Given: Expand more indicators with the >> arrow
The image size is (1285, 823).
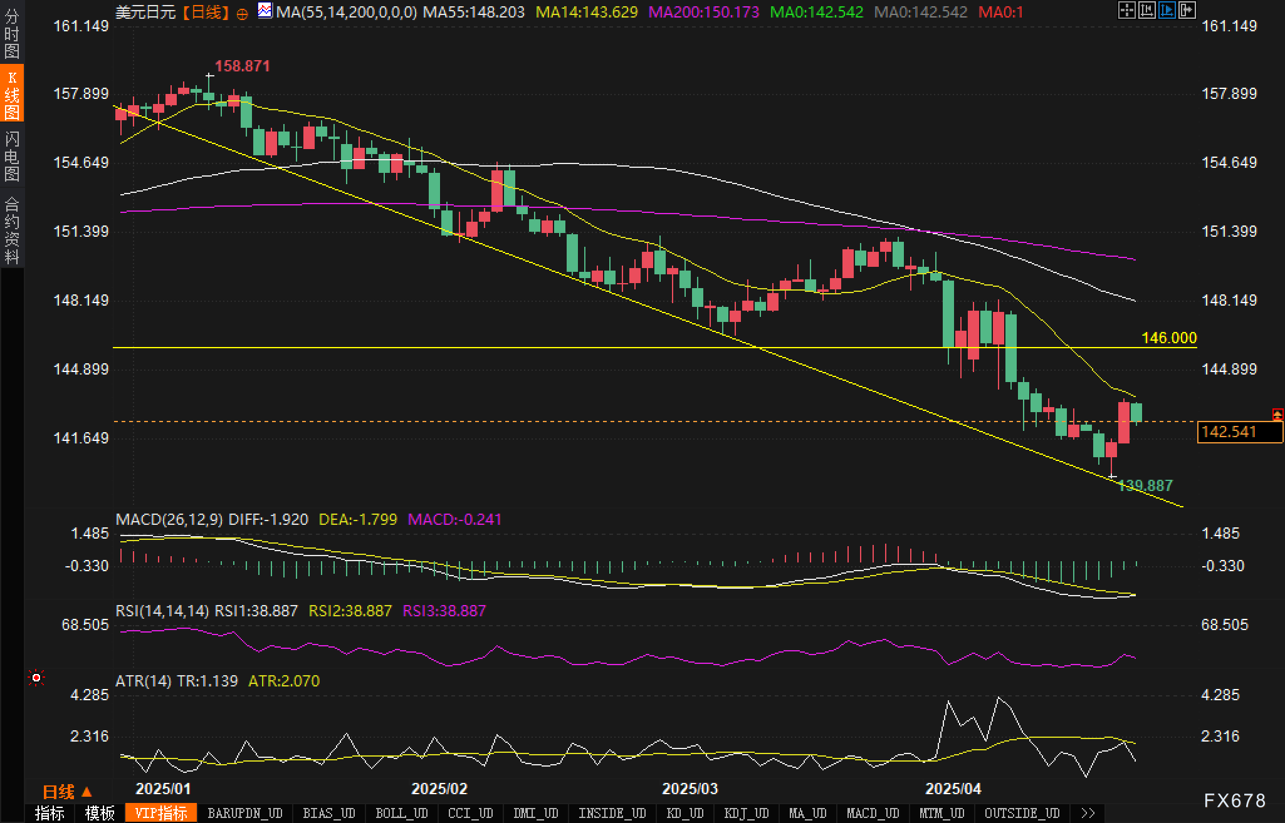Looking at the screenshot, I should point(1088,813).
